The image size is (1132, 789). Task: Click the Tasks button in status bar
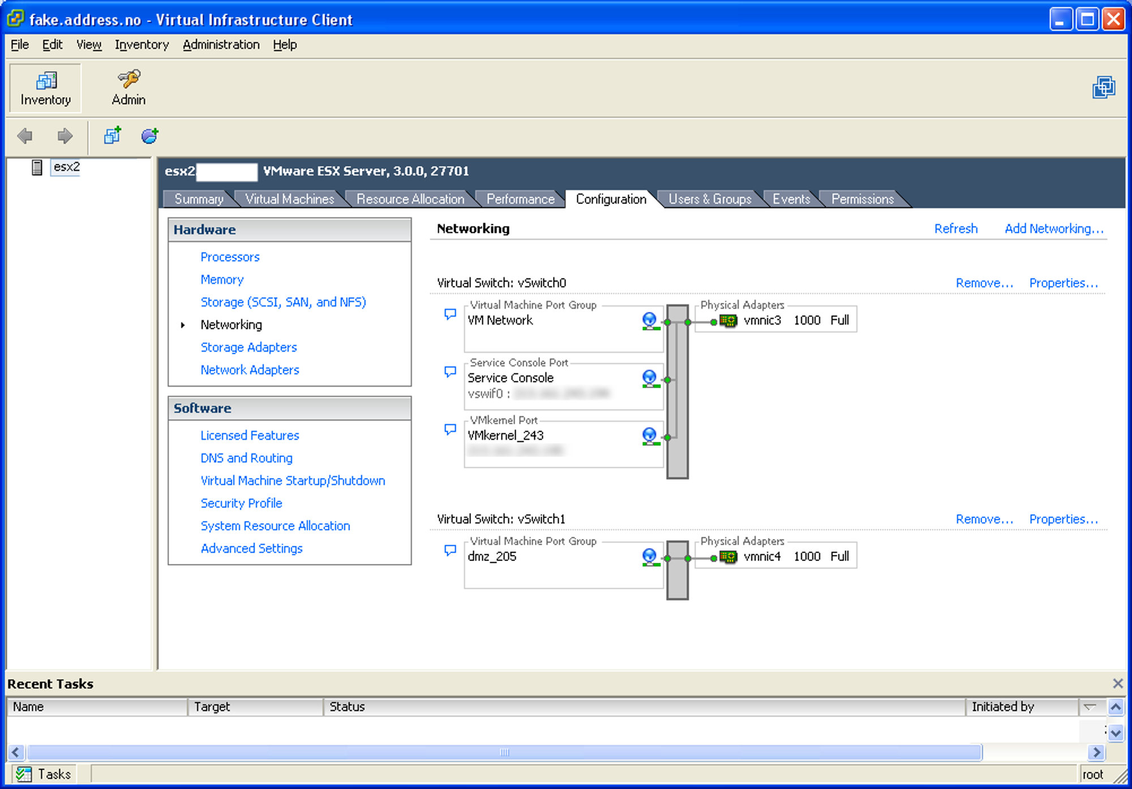[x=44, y=774]
